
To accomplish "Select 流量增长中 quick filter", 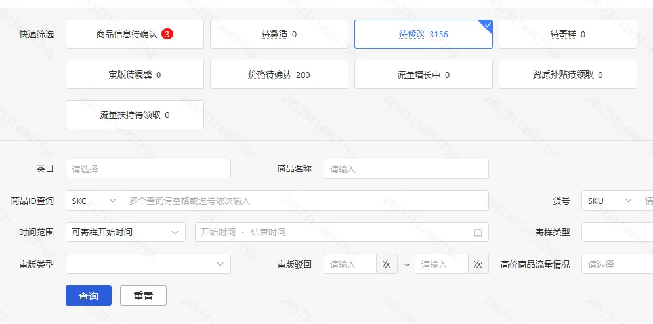I will tap(423, 75).
